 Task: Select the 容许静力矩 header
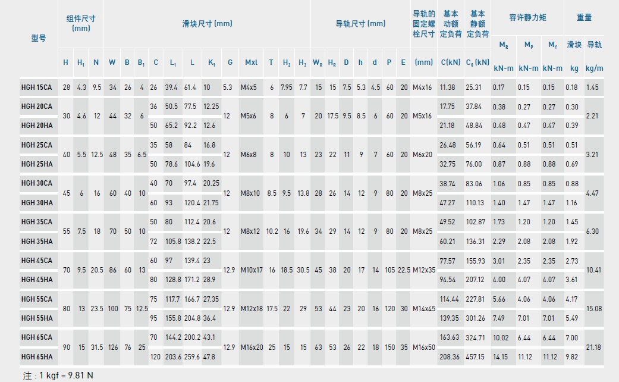tap(527, 18)
